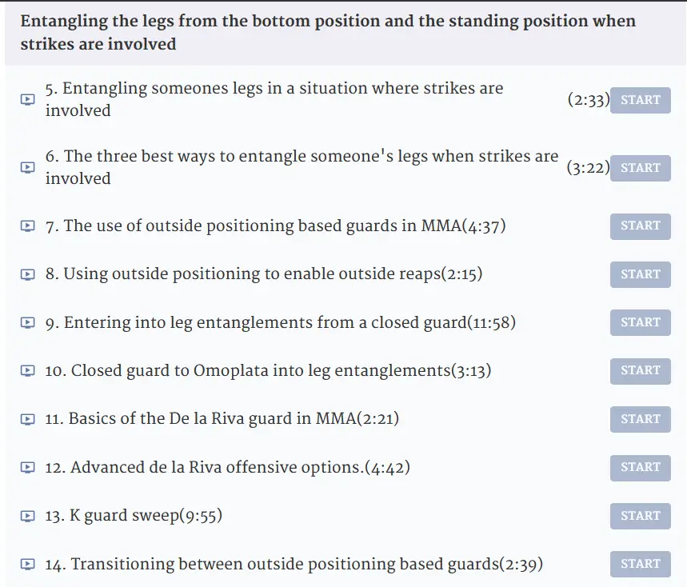Image resolution: width=687 pixels, height=587 pixels.
Task: Click video icon for De la Riva basics
Action: 28,419
